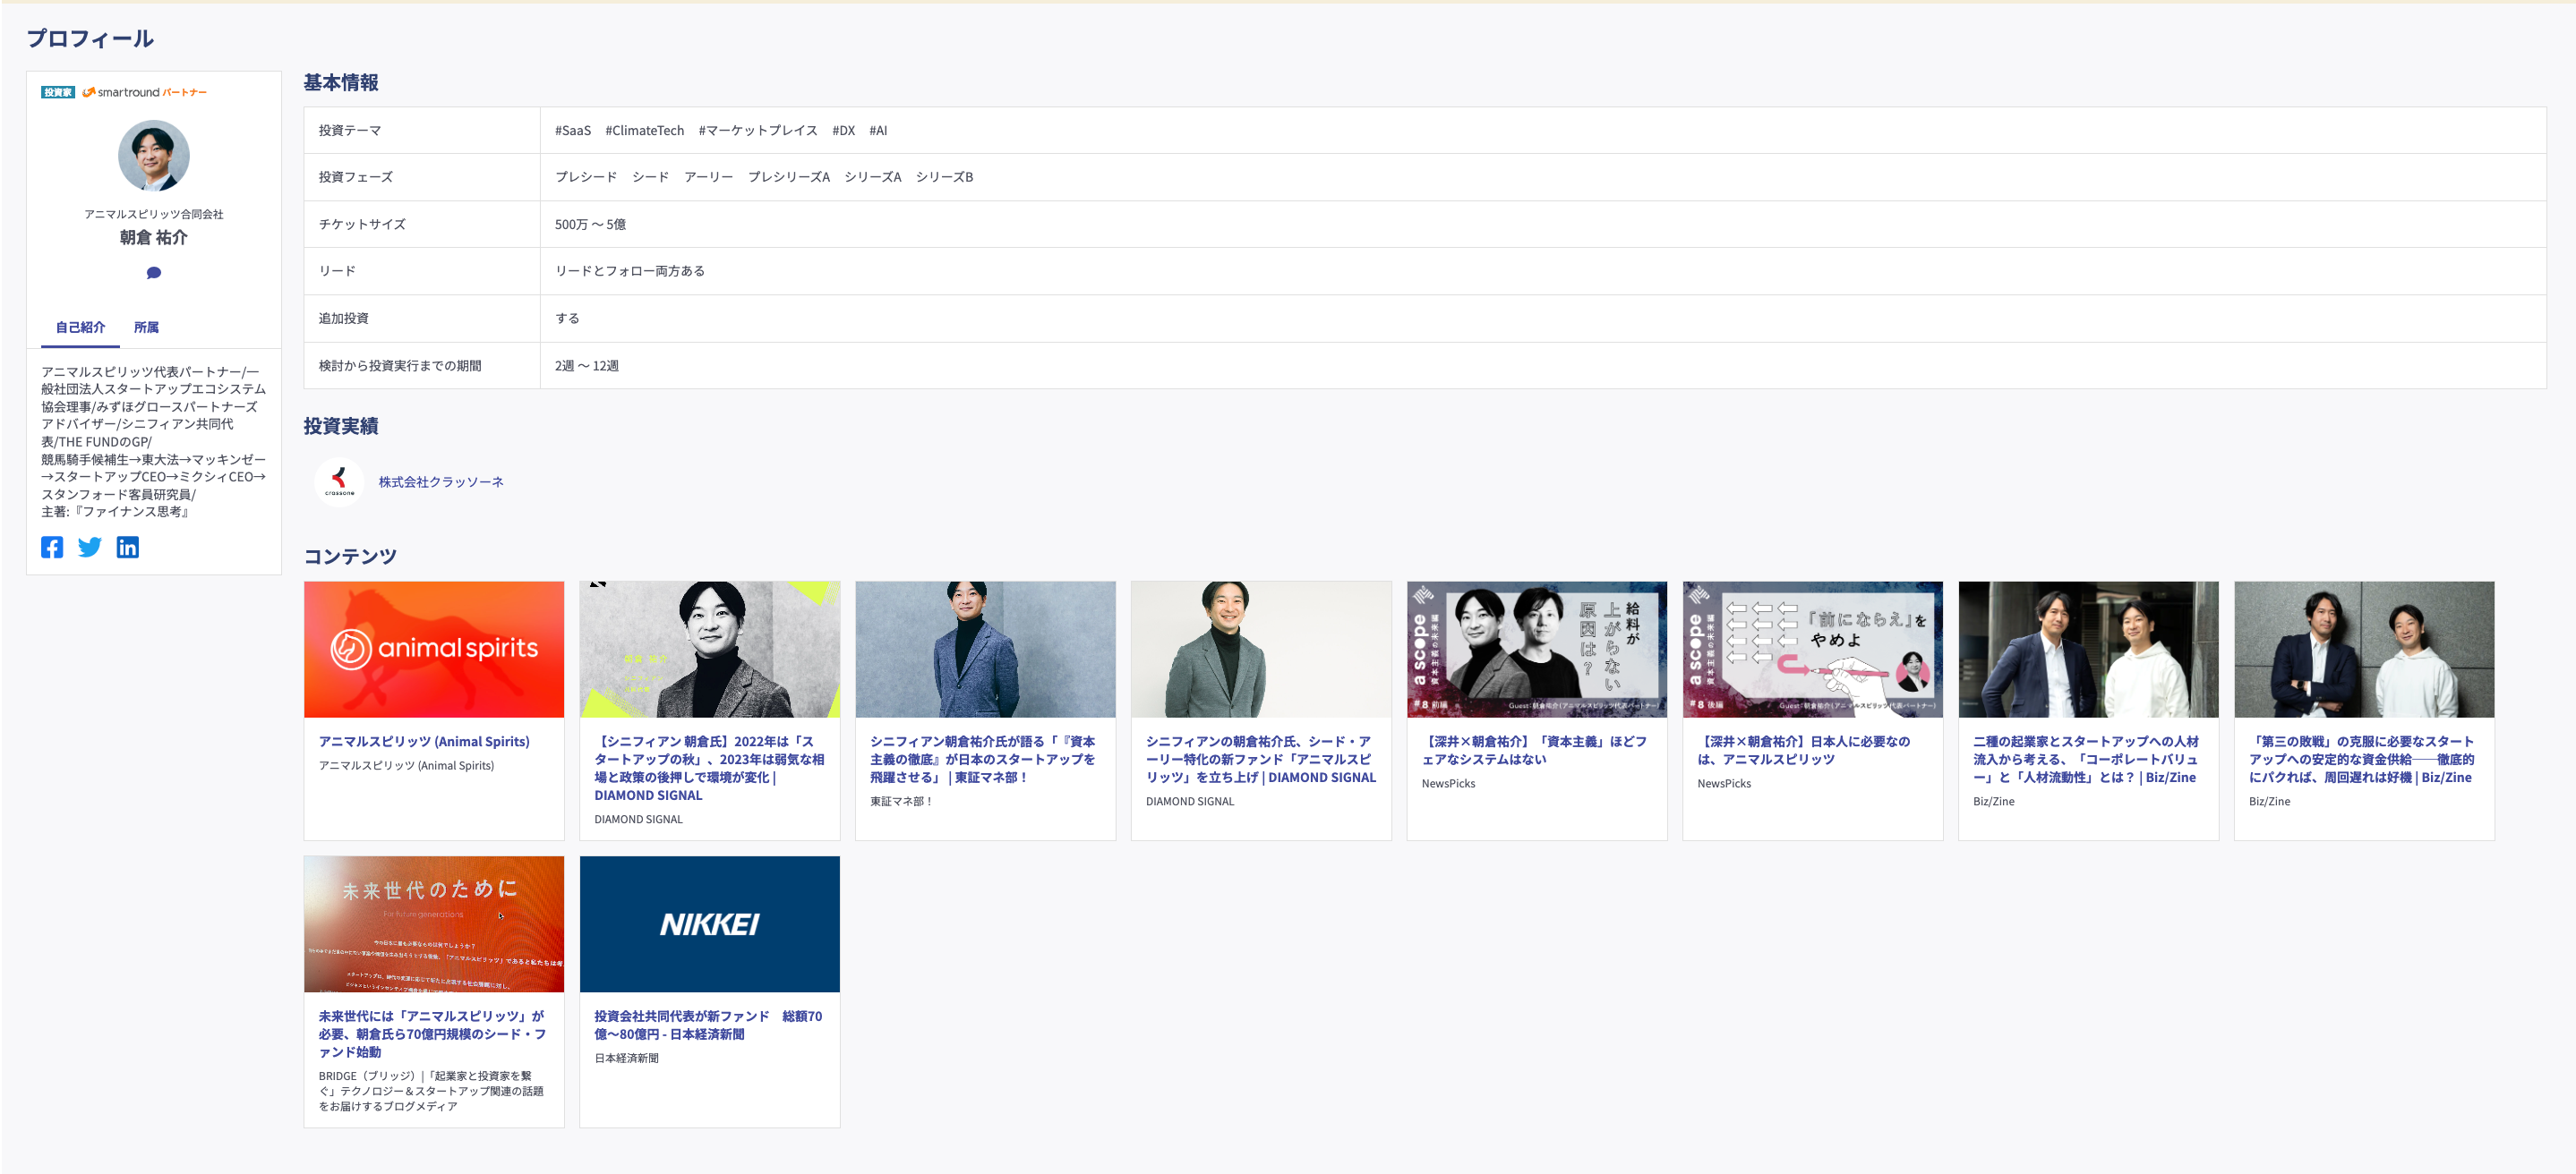Screen dimensions: 2576x1174
Task: Click the smartround partner logo
Action: point(144,92)
